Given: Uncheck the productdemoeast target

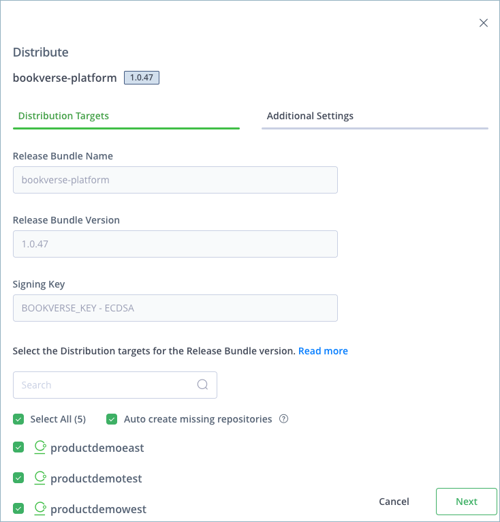Looking at the screenshot, I should pos(18,447).
